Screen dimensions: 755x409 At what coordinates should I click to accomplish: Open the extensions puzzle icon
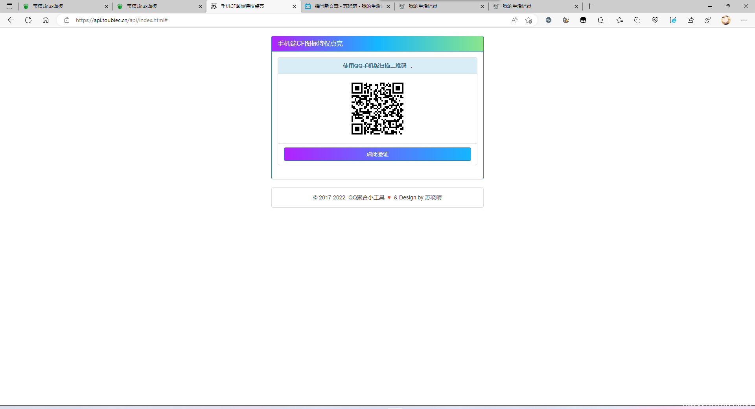pyautogui.click(x=600, y=20)
